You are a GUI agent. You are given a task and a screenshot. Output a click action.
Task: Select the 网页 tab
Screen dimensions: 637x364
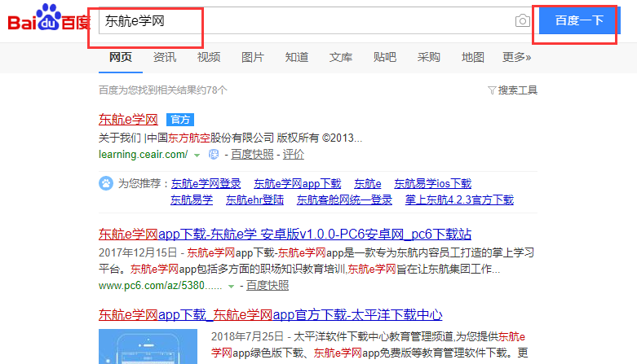tap(121, 57)
